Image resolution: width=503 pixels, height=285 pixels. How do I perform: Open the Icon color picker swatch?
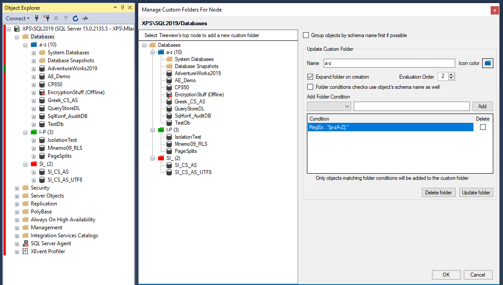click(488, 63)
